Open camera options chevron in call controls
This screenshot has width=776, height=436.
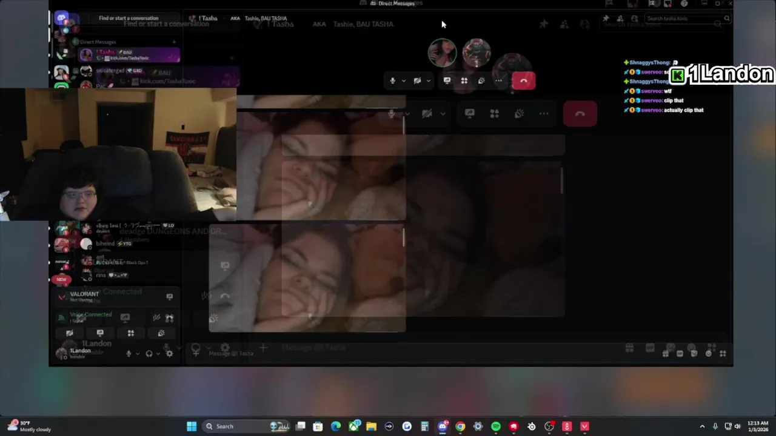[x=428, y=81]
